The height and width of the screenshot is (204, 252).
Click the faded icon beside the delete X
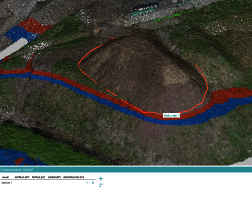[x=87, y=183]
